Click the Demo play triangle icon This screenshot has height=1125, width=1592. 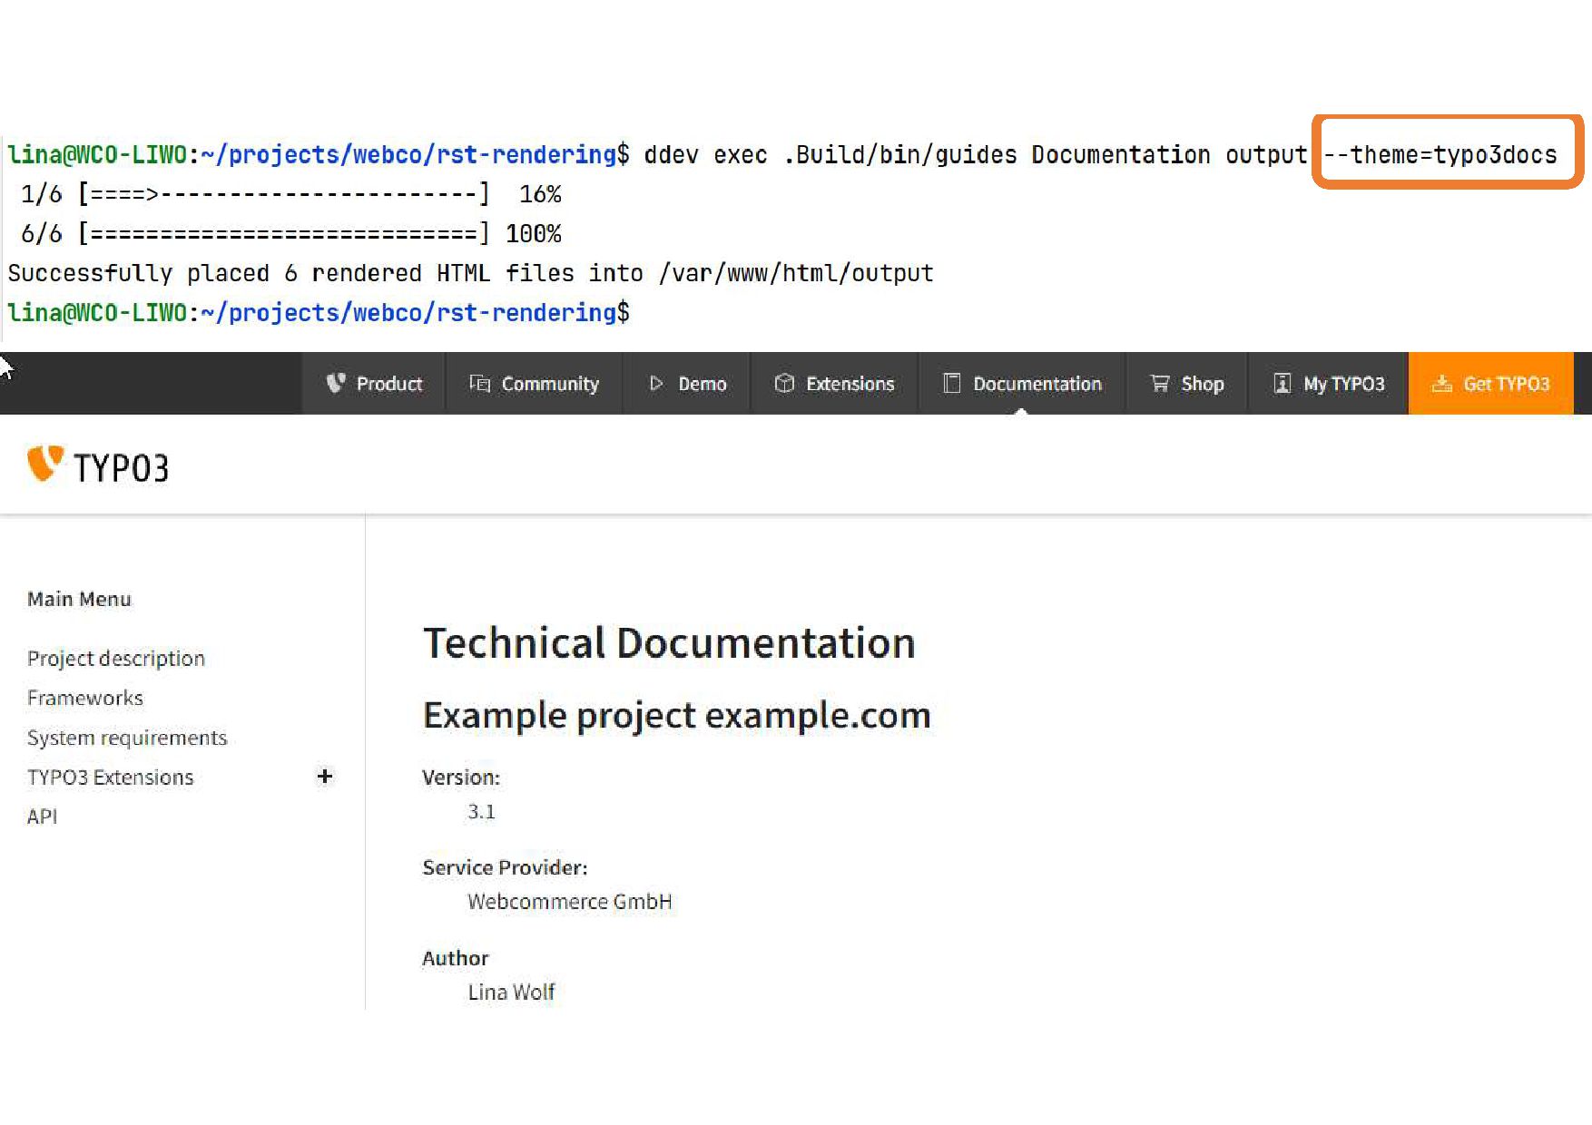pyautogui.click(x=656, y=383)
